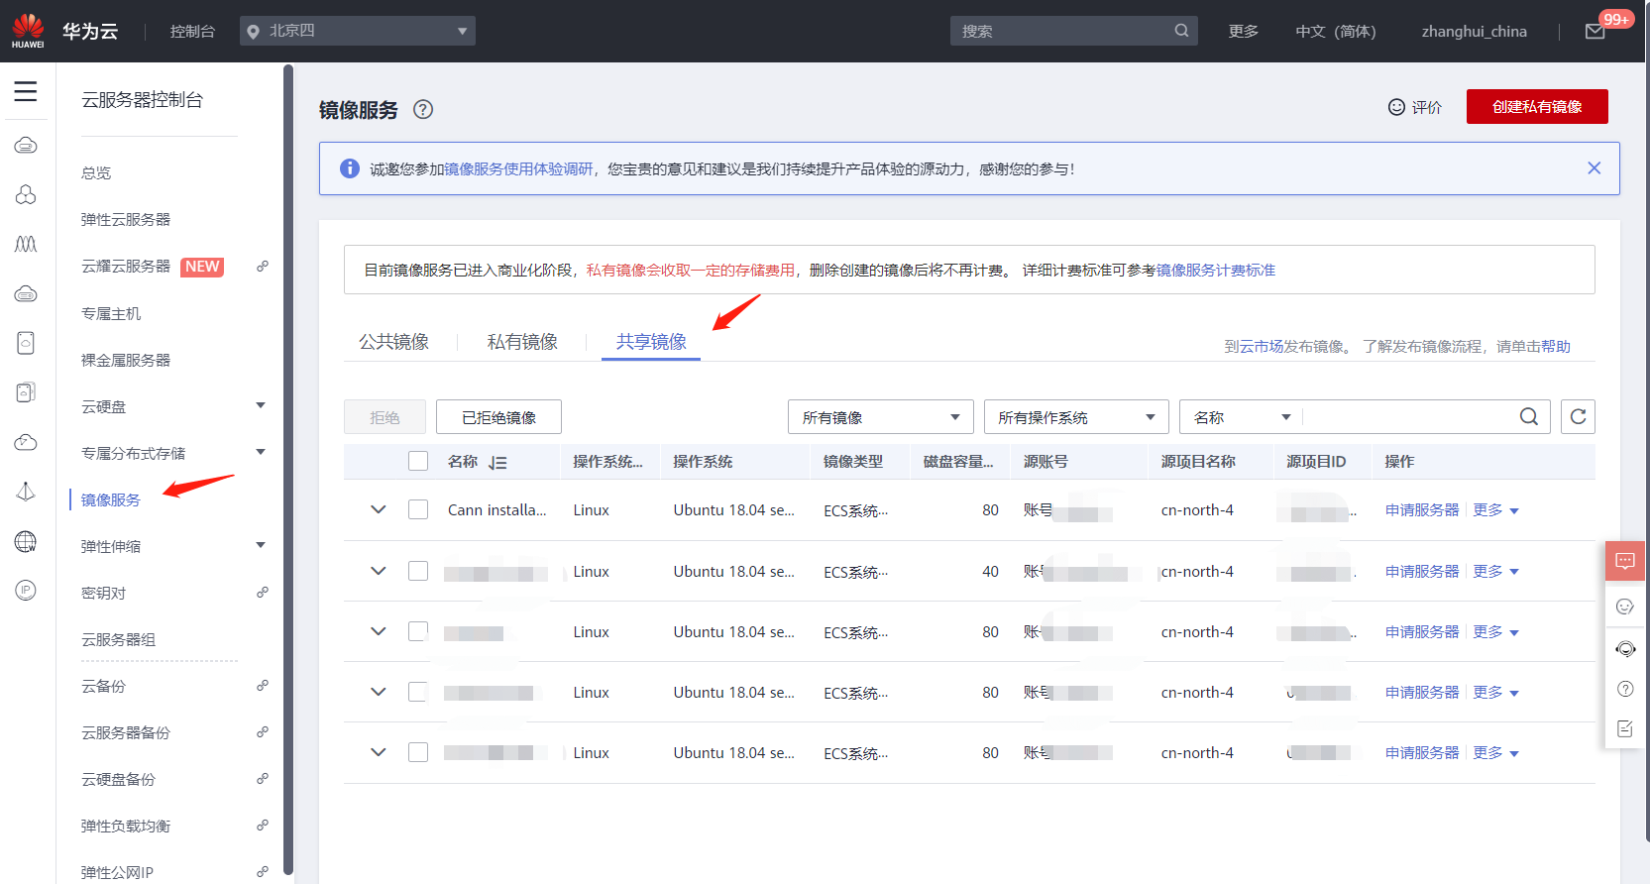The width and height of the screenshot is (1650, 884).
Task: Open the 所有镜像 filter dropdown
Action: click(x=880, y=417)
